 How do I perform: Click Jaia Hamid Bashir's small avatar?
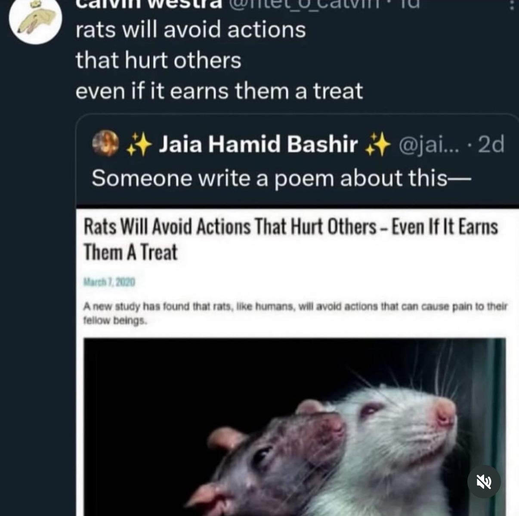click(105, 143)
